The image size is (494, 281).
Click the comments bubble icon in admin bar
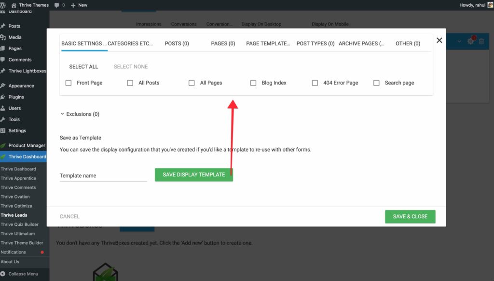click(x=57, y=5)
